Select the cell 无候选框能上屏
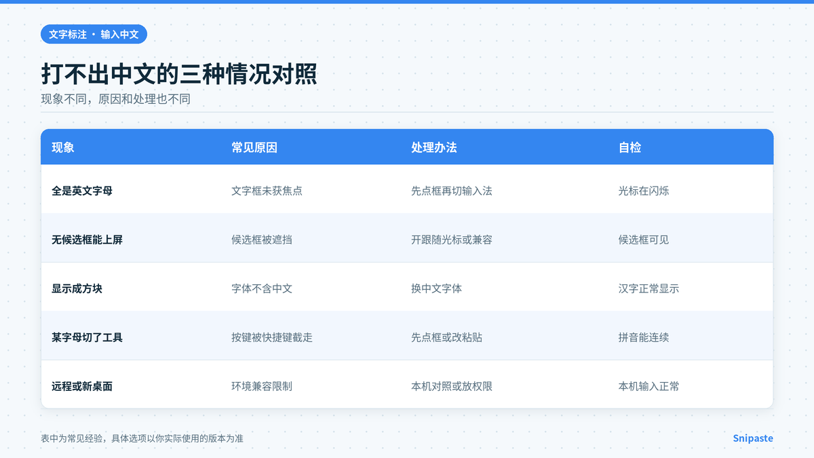 point(87,240)
